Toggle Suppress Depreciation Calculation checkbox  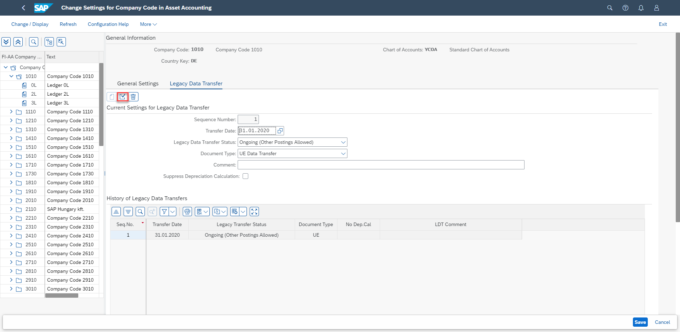[245, 176]
